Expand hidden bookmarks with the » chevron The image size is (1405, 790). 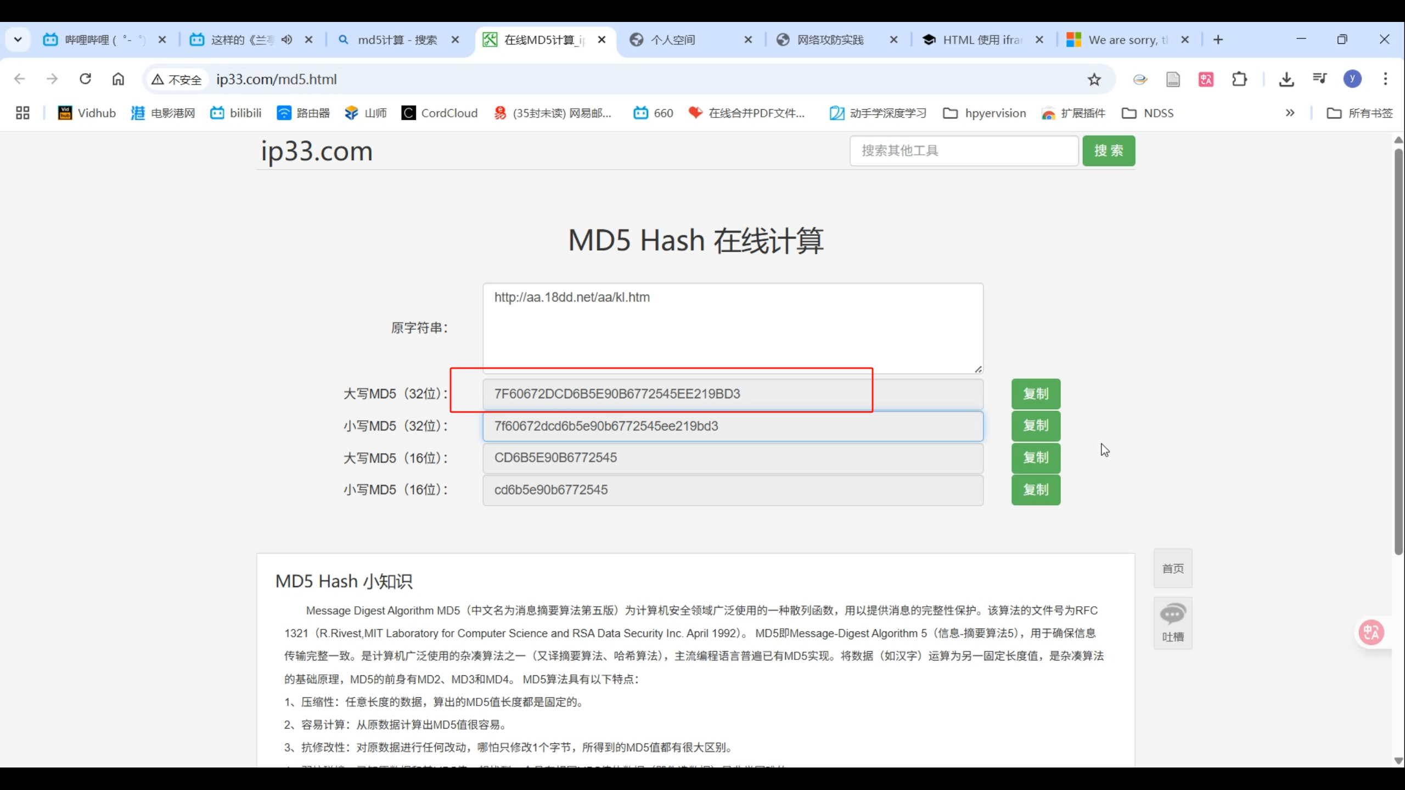[x=1290, y=113]
